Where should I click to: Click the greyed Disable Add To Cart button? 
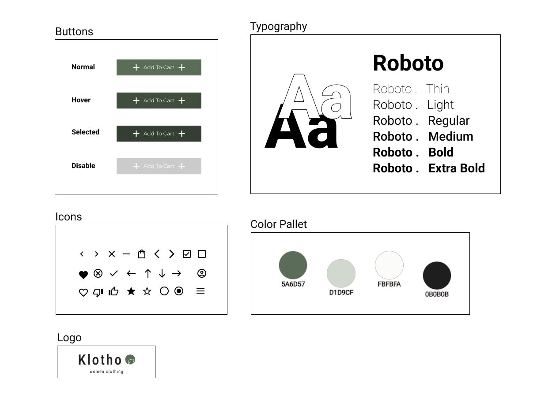pyautogui.click(x=159, y=166)
